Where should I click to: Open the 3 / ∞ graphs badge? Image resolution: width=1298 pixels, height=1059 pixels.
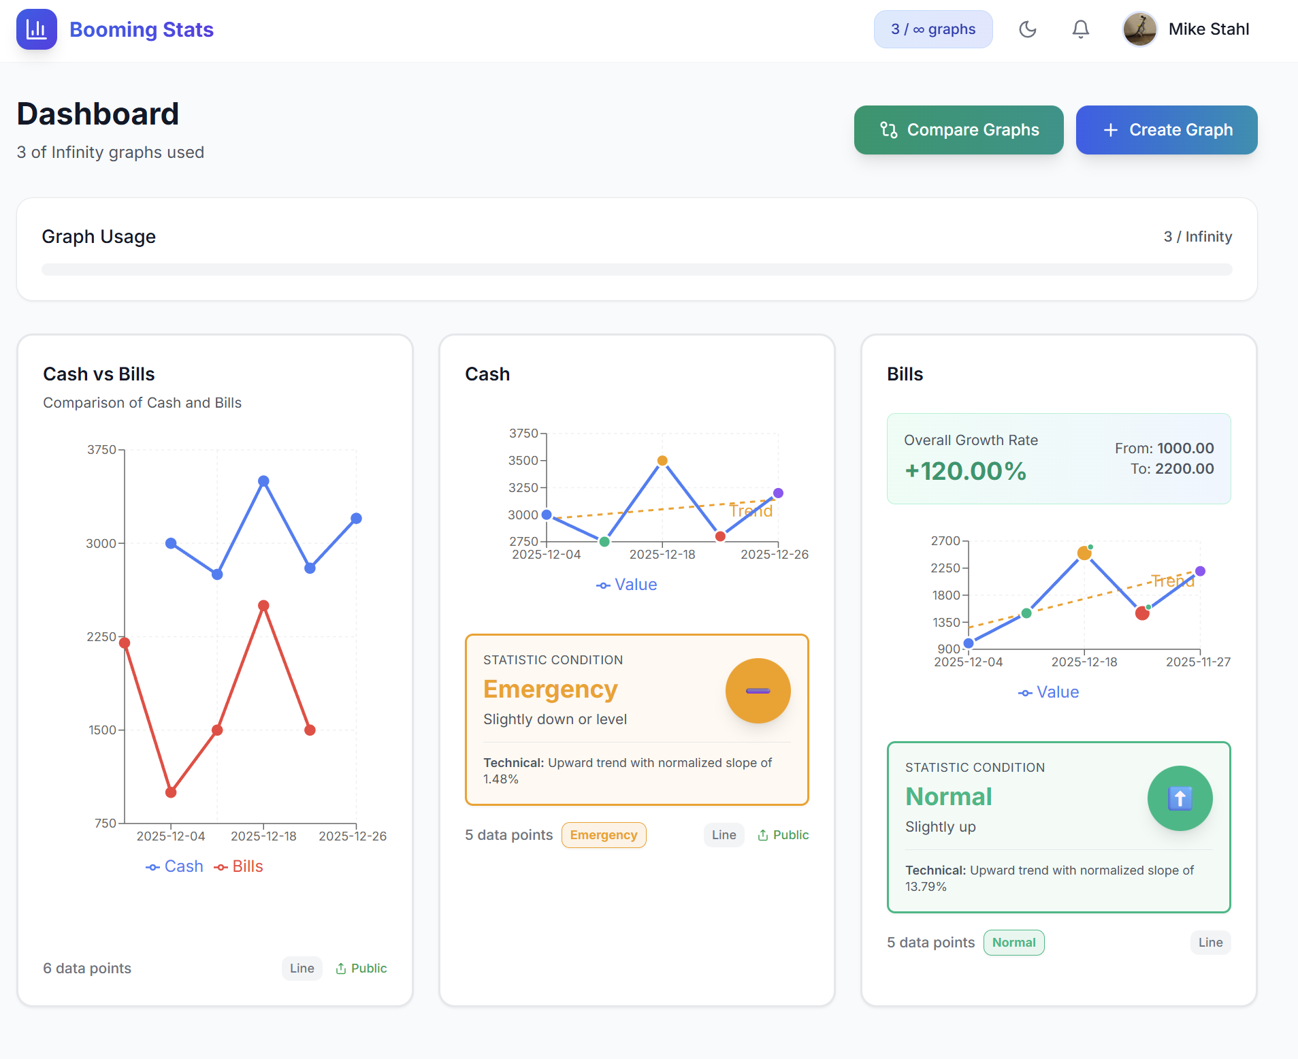pyautogui.click(x=932, y=29)
